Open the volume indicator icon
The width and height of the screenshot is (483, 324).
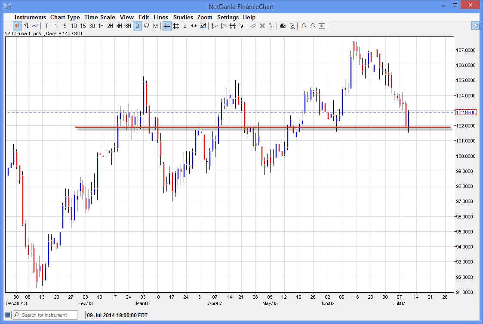(x=203, y=26)
